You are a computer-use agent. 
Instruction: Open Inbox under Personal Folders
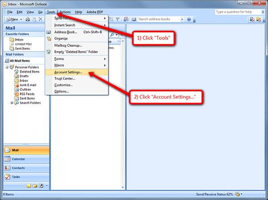pos(21,80)
